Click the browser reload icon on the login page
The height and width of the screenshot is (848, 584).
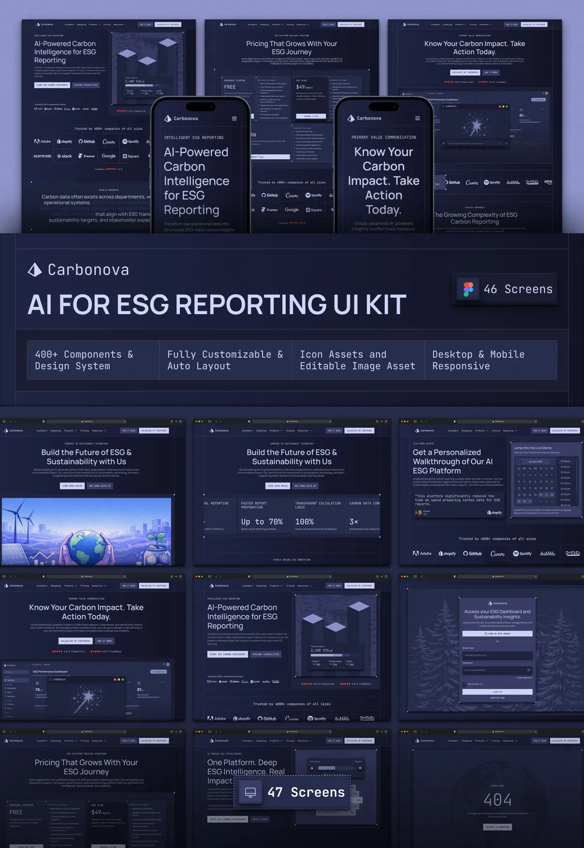(536, 576)
